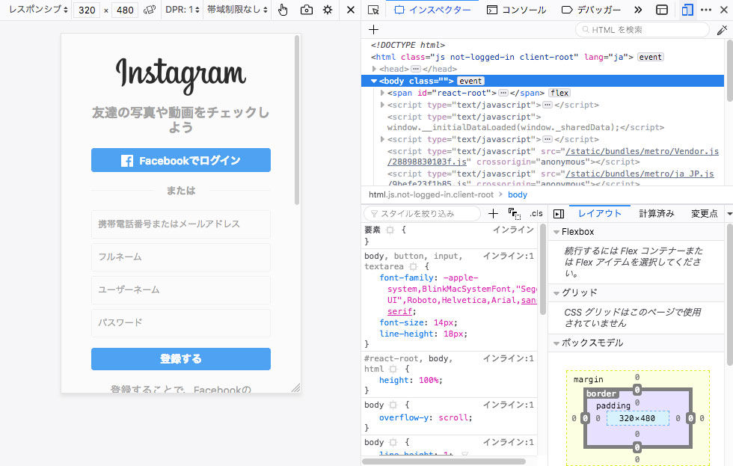Toggle the .cls classes panel
Screen dimensions: 733x466
point(536,214)
